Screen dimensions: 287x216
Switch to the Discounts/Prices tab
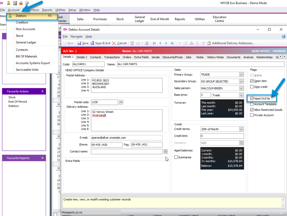point(172,57)
